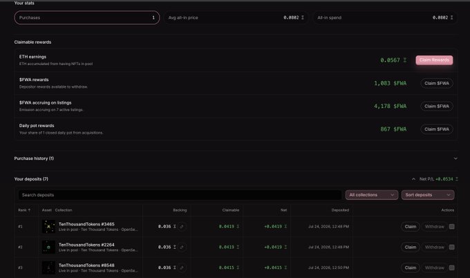This screenshot has width=470, height=278.
Task: Click the ETH symbol in Avg all-in price
Action: pyautogui.click(x=303, y=18)
